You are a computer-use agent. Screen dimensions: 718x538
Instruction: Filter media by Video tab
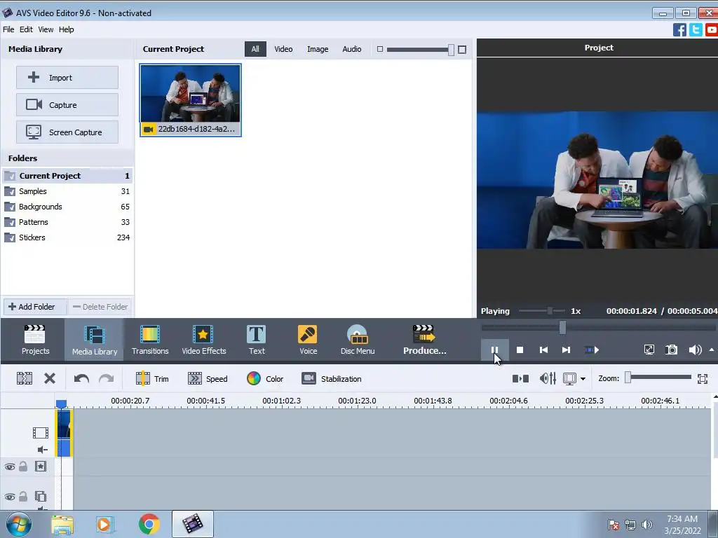283,49
